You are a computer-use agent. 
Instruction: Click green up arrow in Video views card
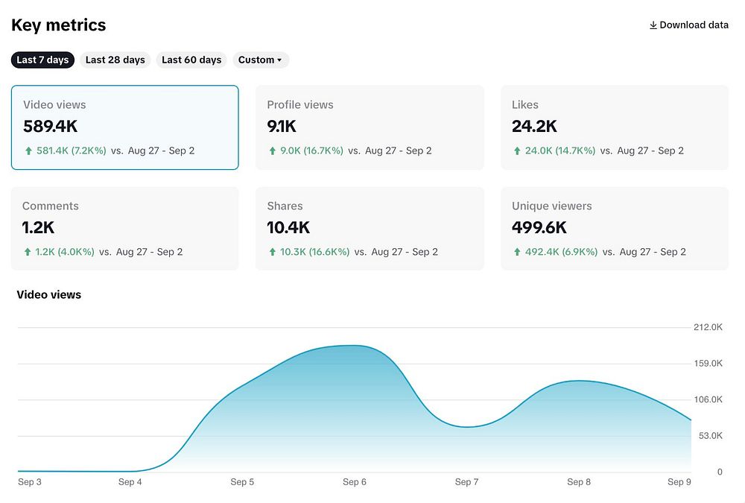pyautogui.click(x=28, y=151)
